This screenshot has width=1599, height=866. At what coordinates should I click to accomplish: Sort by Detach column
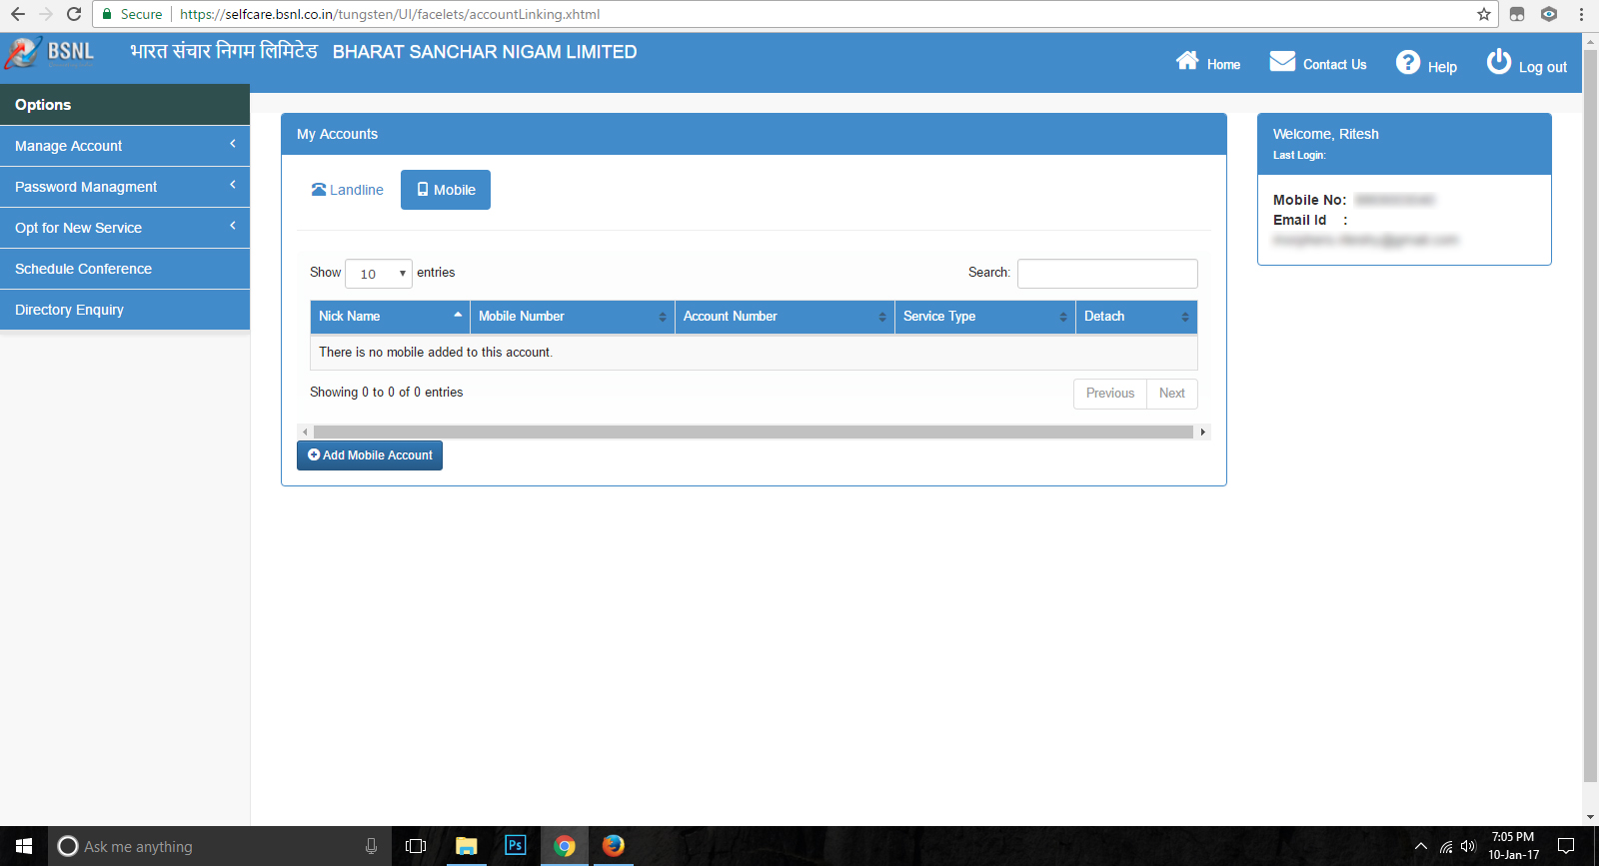click(x=1136, y=317)
